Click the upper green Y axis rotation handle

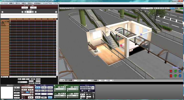(x=175, y=71)
